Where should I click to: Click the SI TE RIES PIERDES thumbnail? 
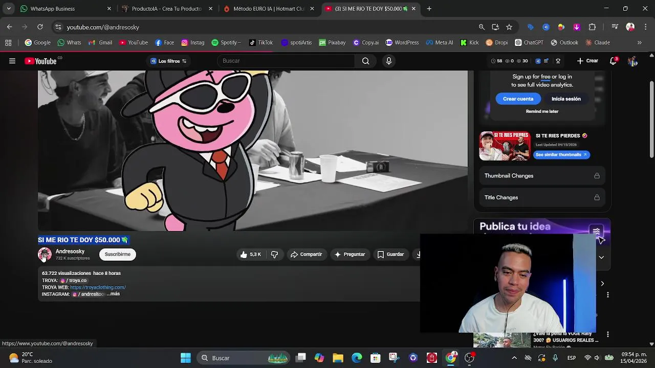point(505,146)
